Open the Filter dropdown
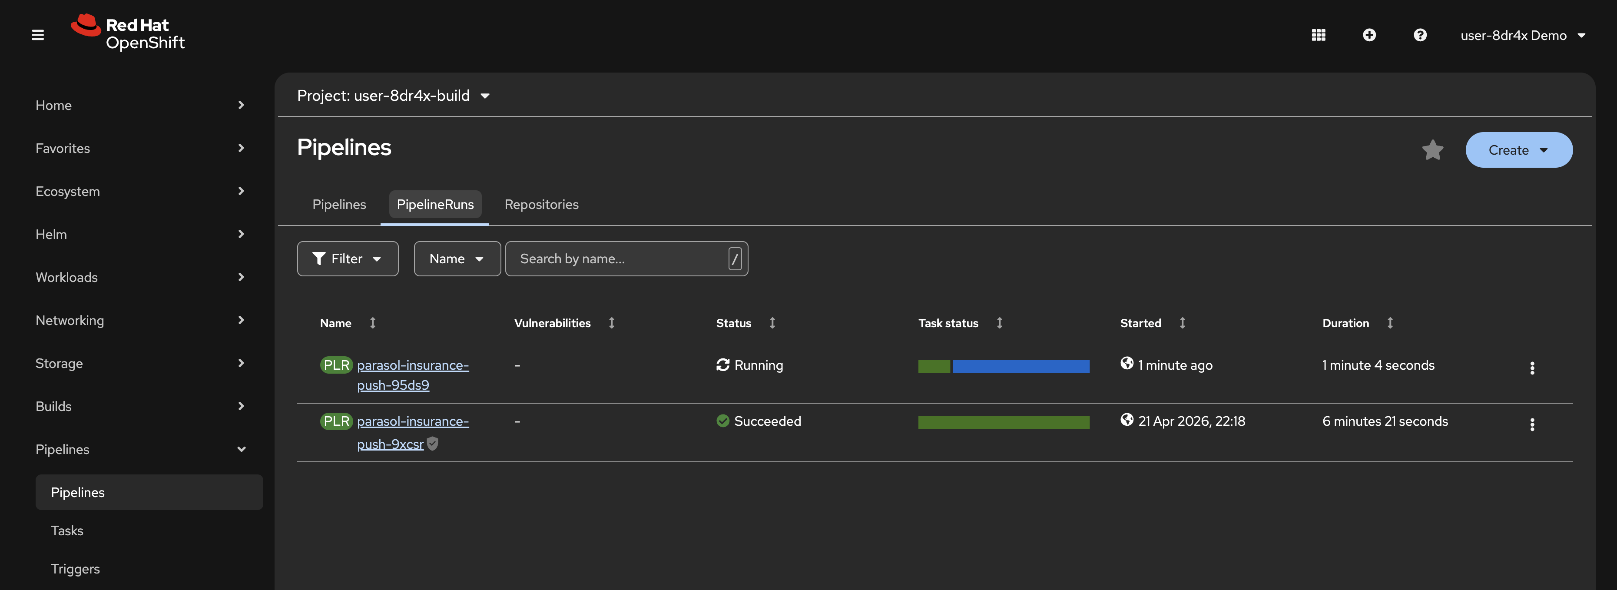1617x590 pixels. [x=347, y=259]
